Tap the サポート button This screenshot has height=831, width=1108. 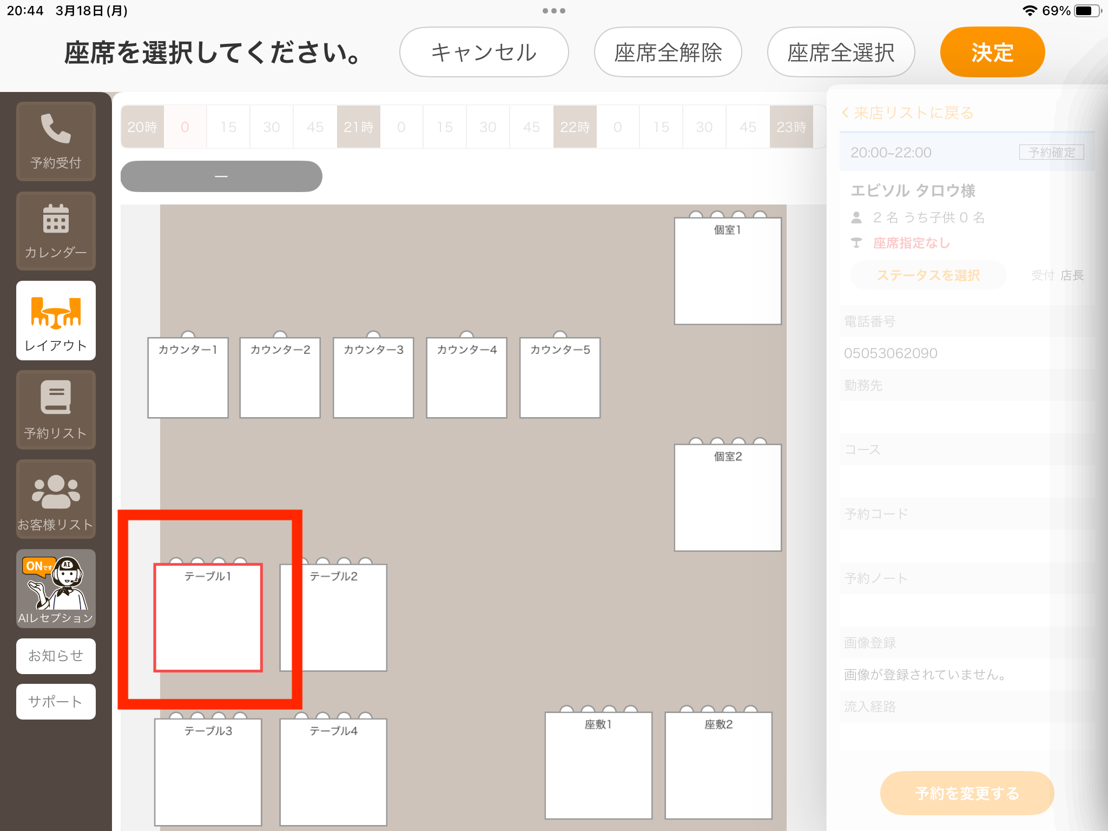click(x=56, y=702)
